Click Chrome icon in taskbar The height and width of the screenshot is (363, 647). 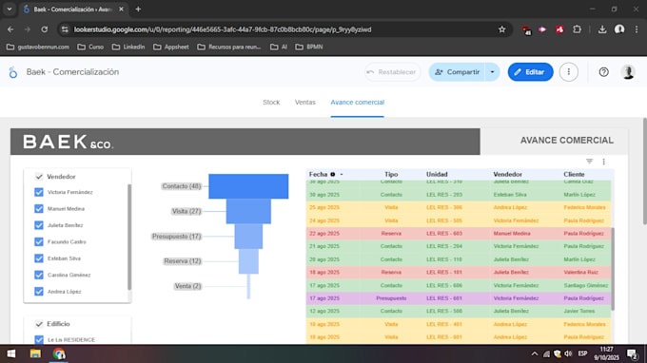pos(59,353)
